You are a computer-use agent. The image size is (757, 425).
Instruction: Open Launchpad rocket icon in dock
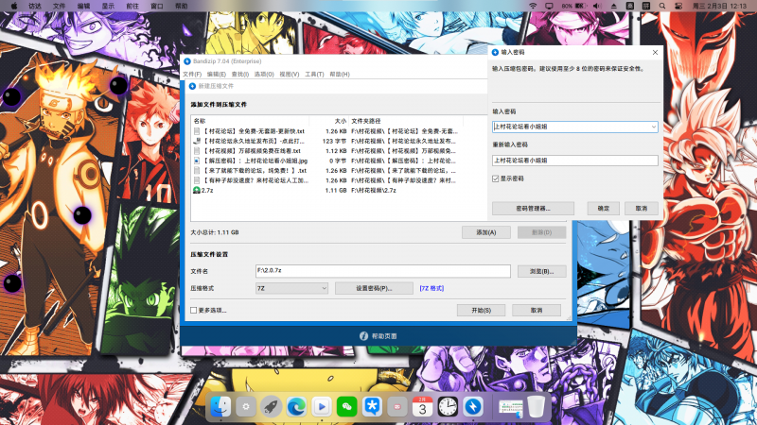point(272,406)
